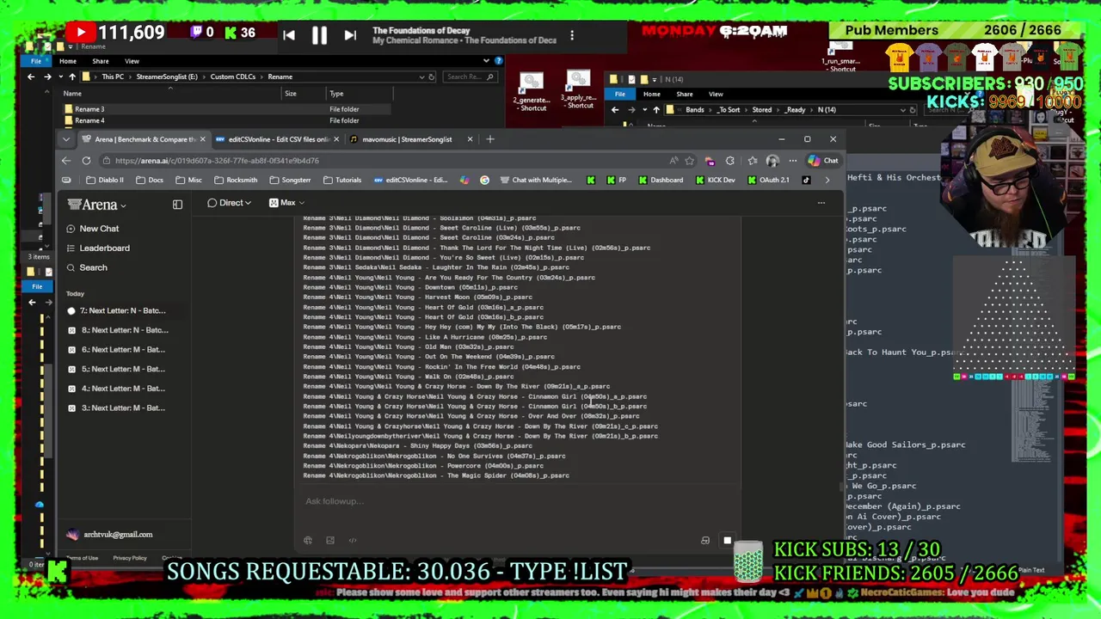The height and width of the screenshot is (619, 1101).
Task: Open the editCSVonline bookmark
Action: coord(410,181)
